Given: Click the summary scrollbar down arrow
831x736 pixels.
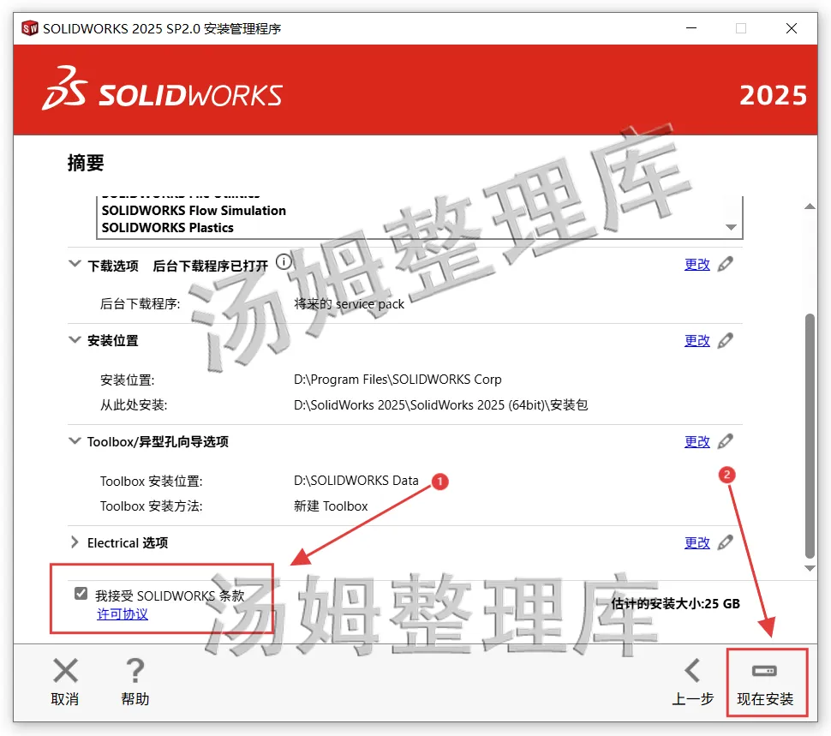Looking at the screenshot, I should click(x=810, y=568).
